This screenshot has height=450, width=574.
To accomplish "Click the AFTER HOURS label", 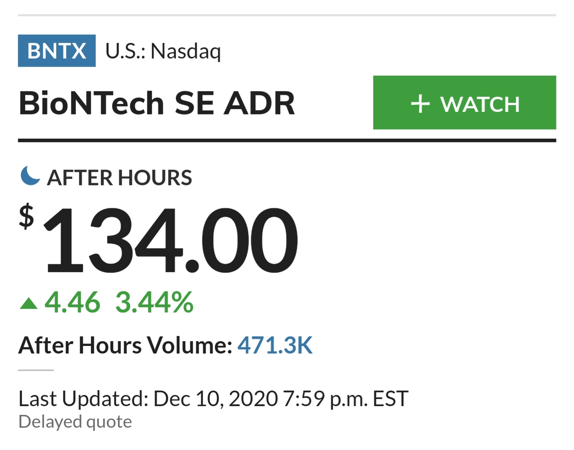I will [120, 178].
